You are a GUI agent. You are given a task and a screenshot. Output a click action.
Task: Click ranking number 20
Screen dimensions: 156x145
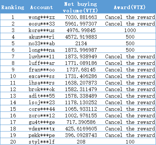(x=13, y=142)
